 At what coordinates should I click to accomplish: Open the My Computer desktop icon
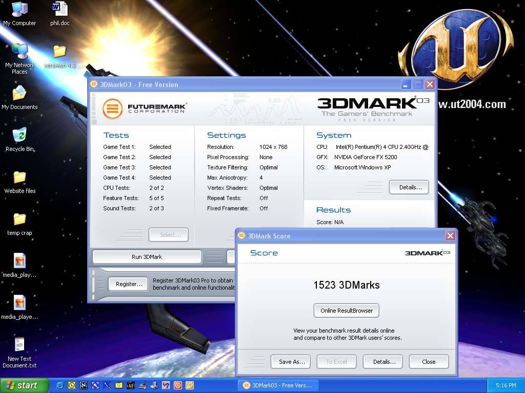click(19, 13)
